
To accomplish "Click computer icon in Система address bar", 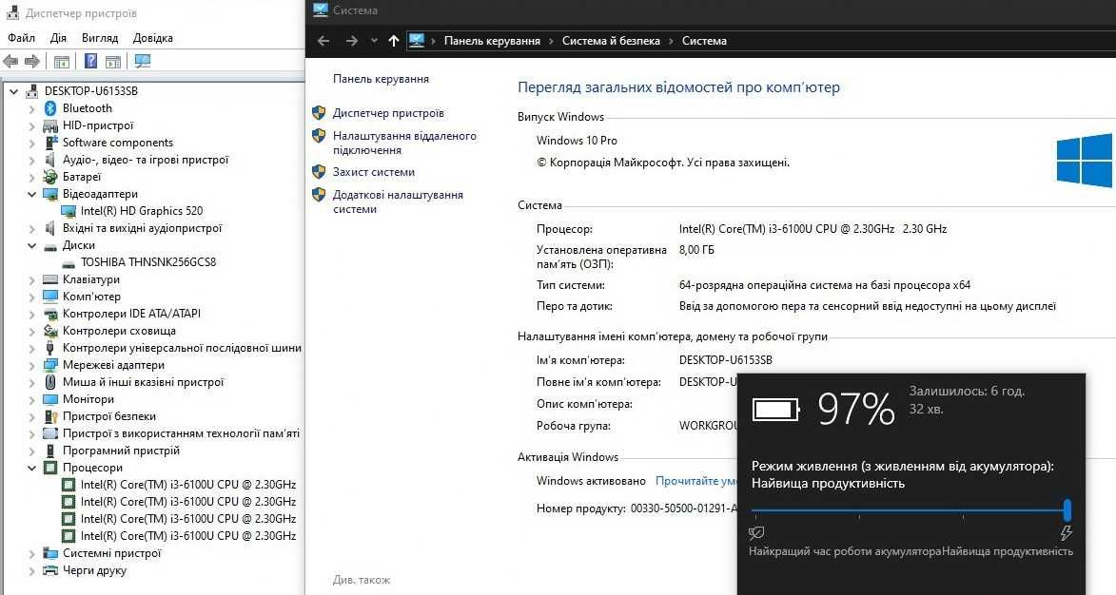I will pyautogui.click(x=417, y=41).
